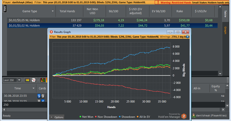The height and width of the screenshot is (121, 231).
Task: Toggle the Non Showdown legend series
Action: click(x=106, y=117)
